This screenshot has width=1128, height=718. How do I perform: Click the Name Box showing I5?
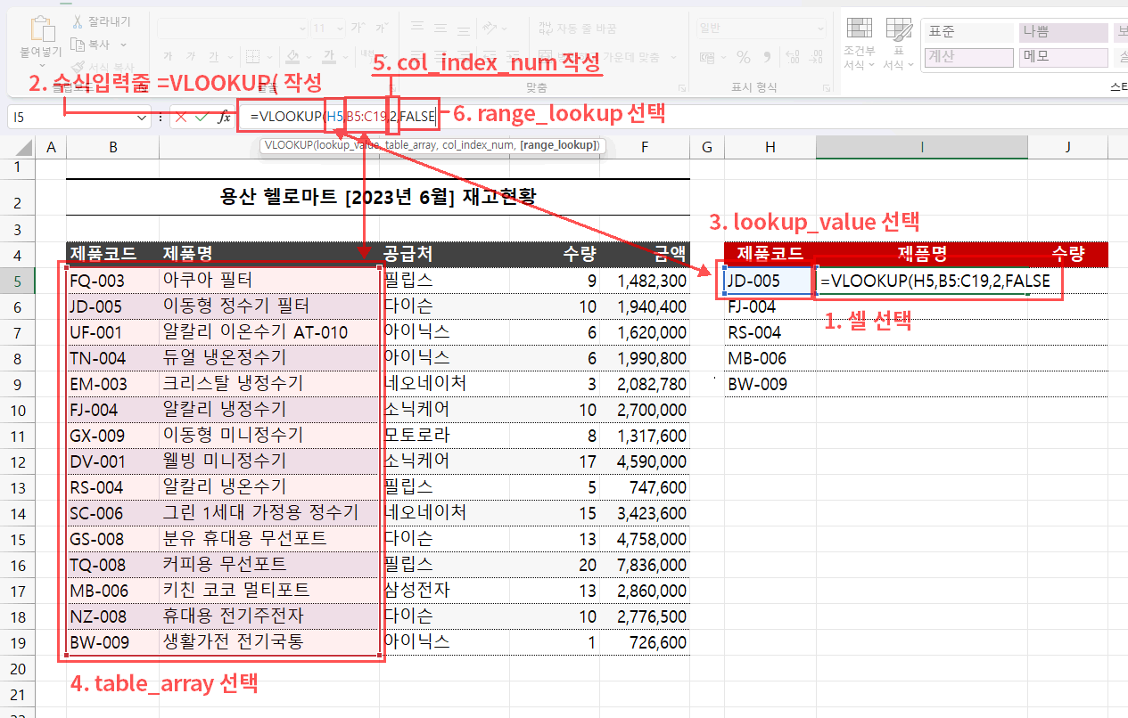click(x=71, y=117)
